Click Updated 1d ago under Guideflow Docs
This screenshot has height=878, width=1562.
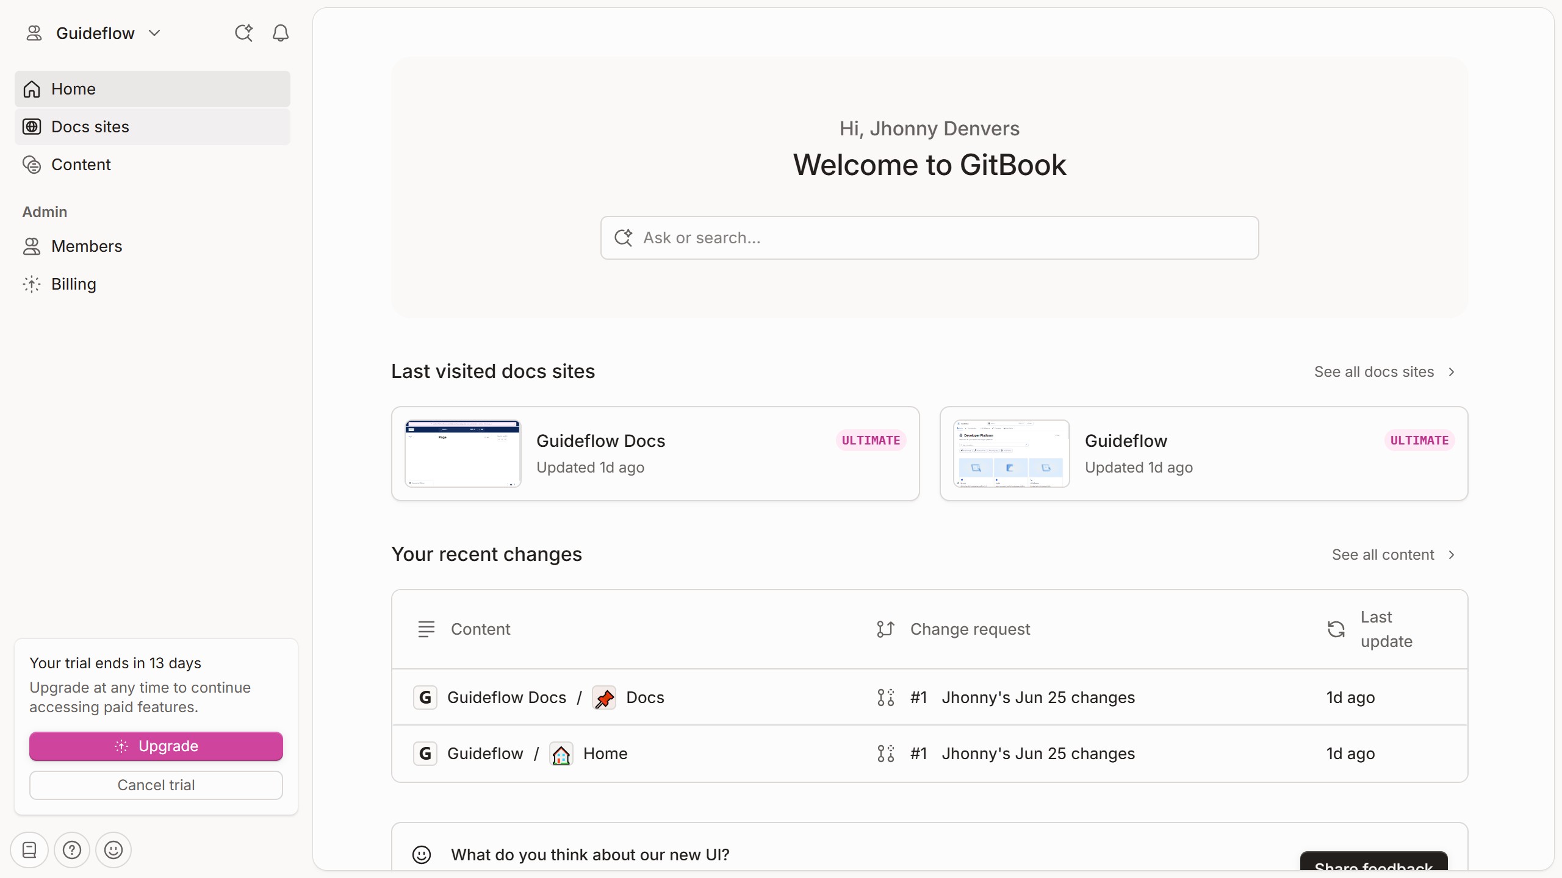tap(590, 468)
